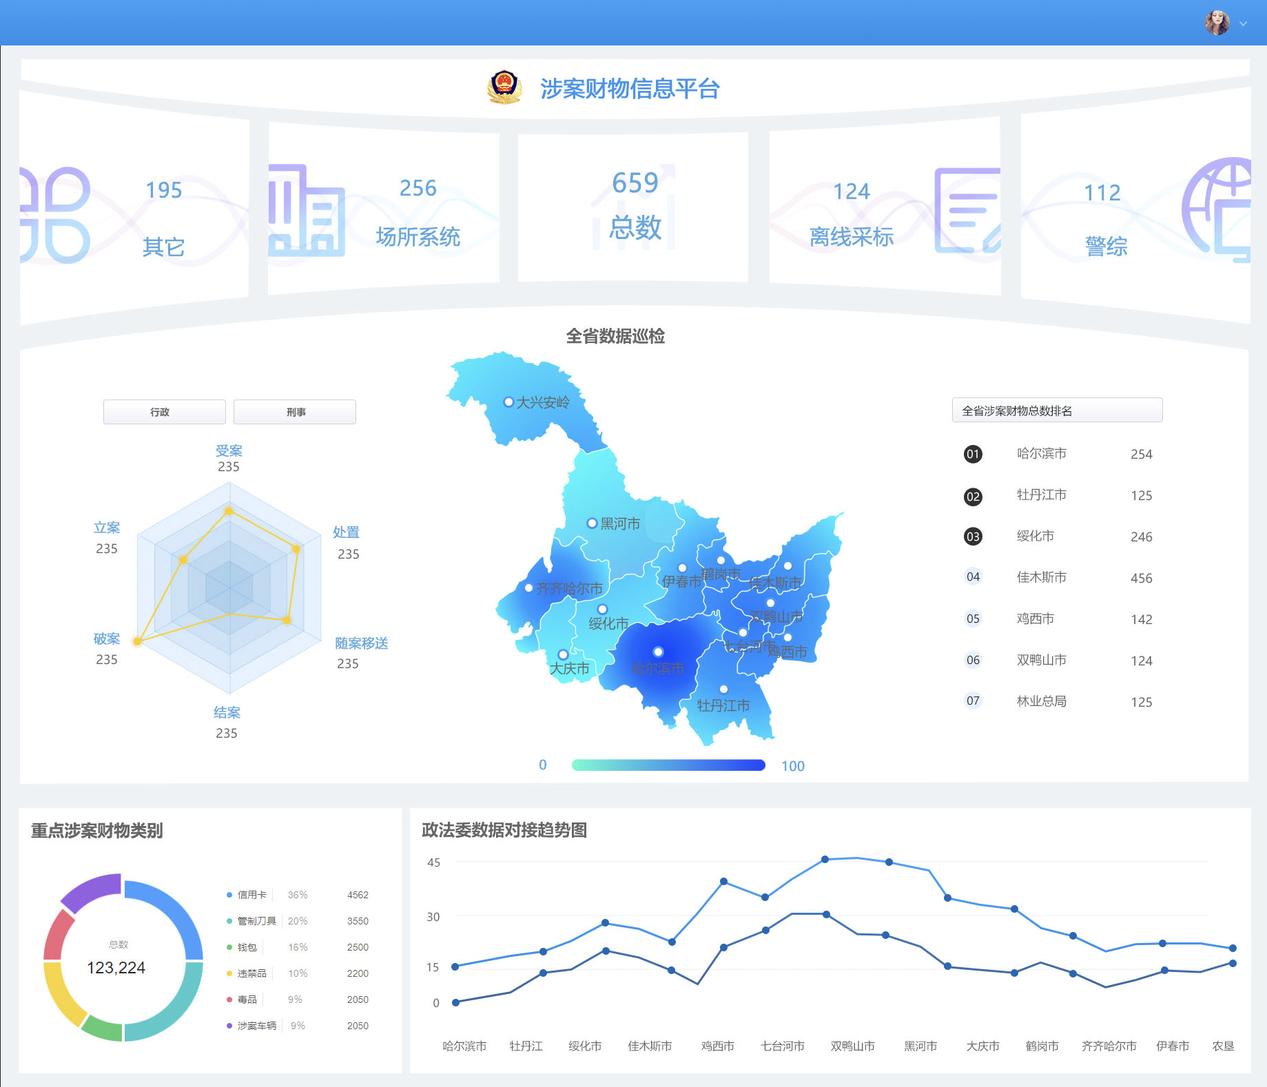Click the 其它 four-circle grid icon
1267x1087 pixels.
click(55, 215)
